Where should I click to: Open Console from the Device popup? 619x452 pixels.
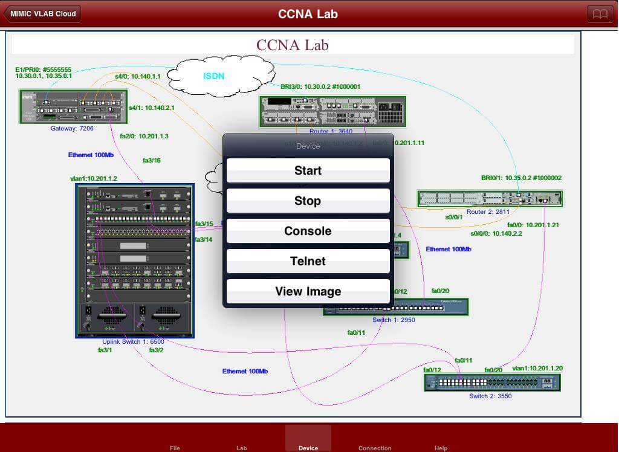click(x=308, y=231)
